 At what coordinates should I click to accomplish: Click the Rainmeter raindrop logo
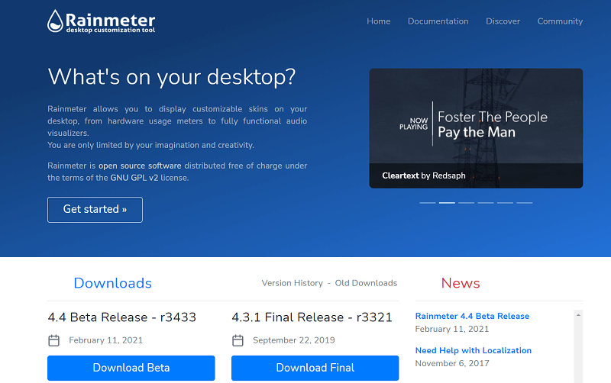[55, 21]
